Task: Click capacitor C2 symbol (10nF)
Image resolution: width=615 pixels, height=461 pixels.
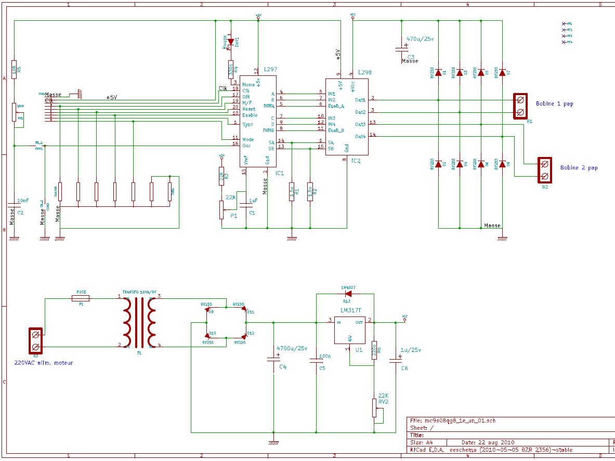Action: [14, 204]
